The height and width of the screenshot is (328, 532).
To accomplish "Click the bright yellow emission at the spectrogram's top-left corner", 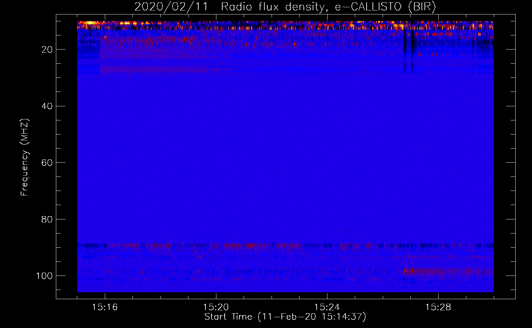I will 89,23.
